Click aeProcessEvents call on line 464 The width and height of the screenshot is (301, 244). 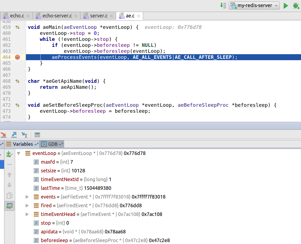[x=74, y=57]
